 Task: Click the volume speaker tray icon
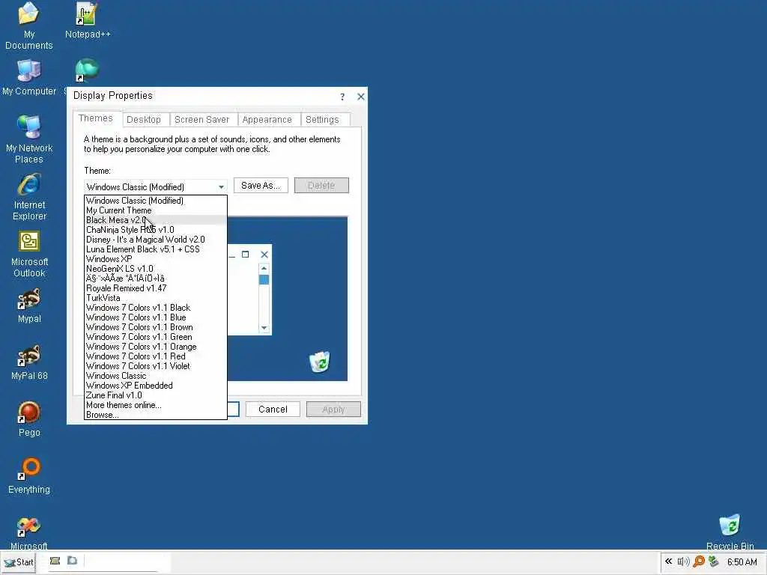click(x=683, y=562)
